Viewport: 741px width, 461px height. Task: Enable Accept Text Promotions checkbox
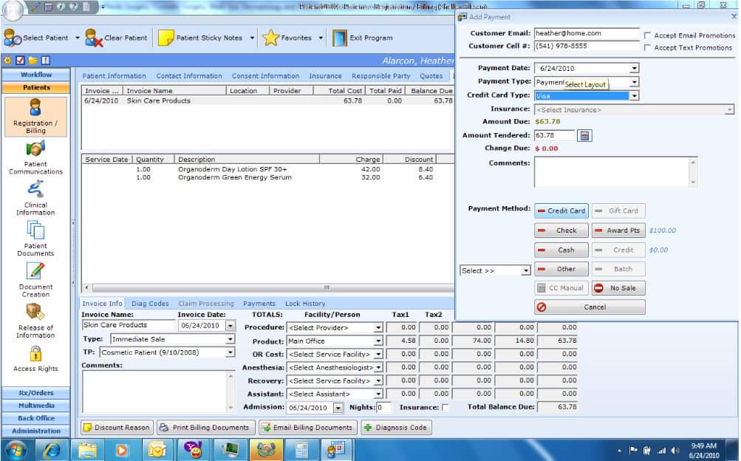click(647, 48)
